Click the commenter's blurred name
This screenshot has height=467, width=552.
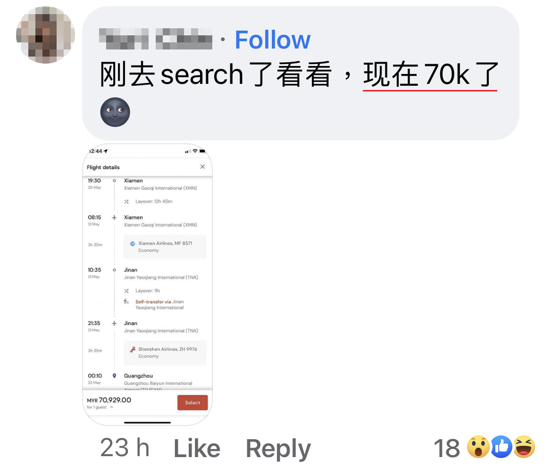(156, 39)
